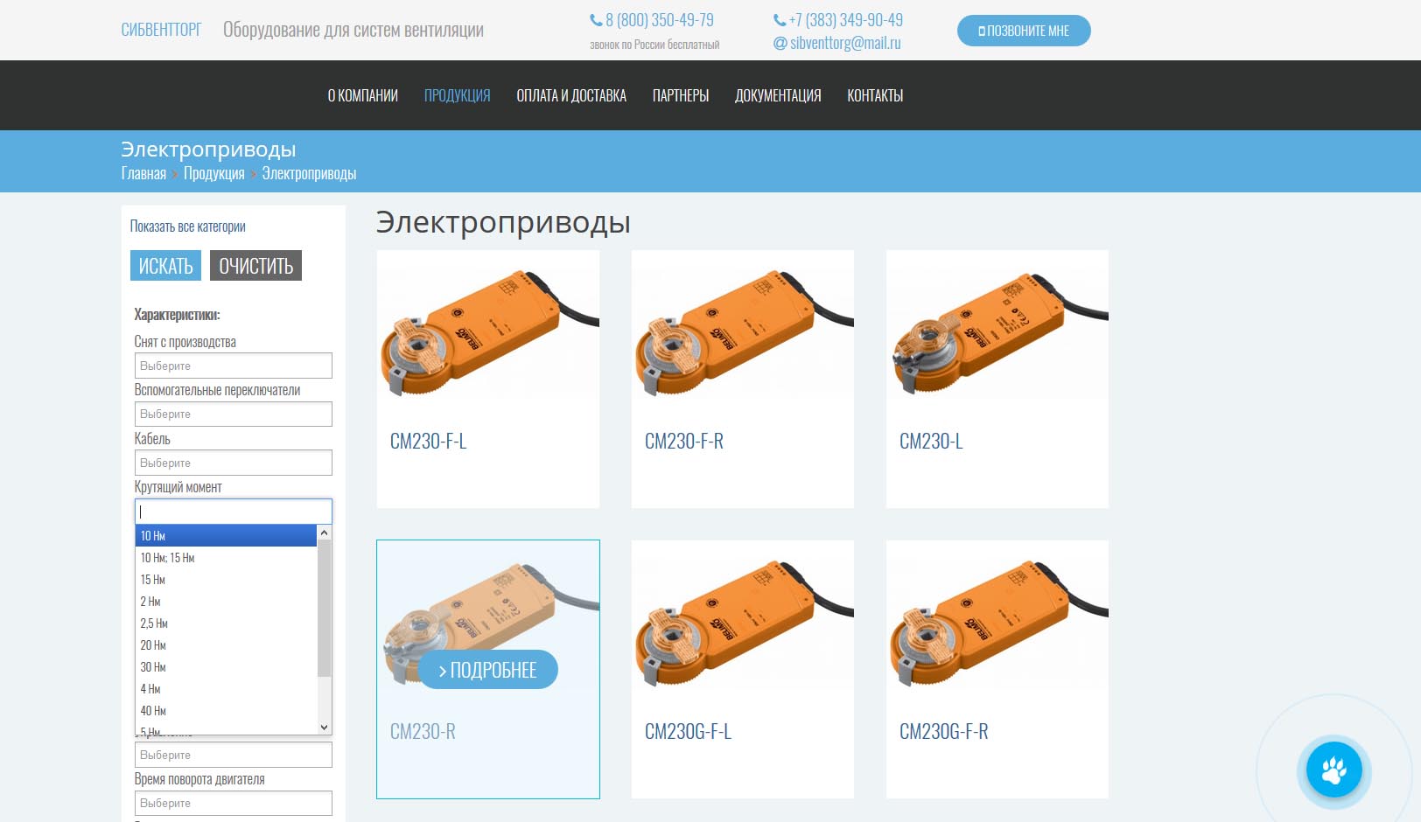Click the list scrollbar up arrow
This screenshot has width=1421, height=822.
[x=325, y=533]
